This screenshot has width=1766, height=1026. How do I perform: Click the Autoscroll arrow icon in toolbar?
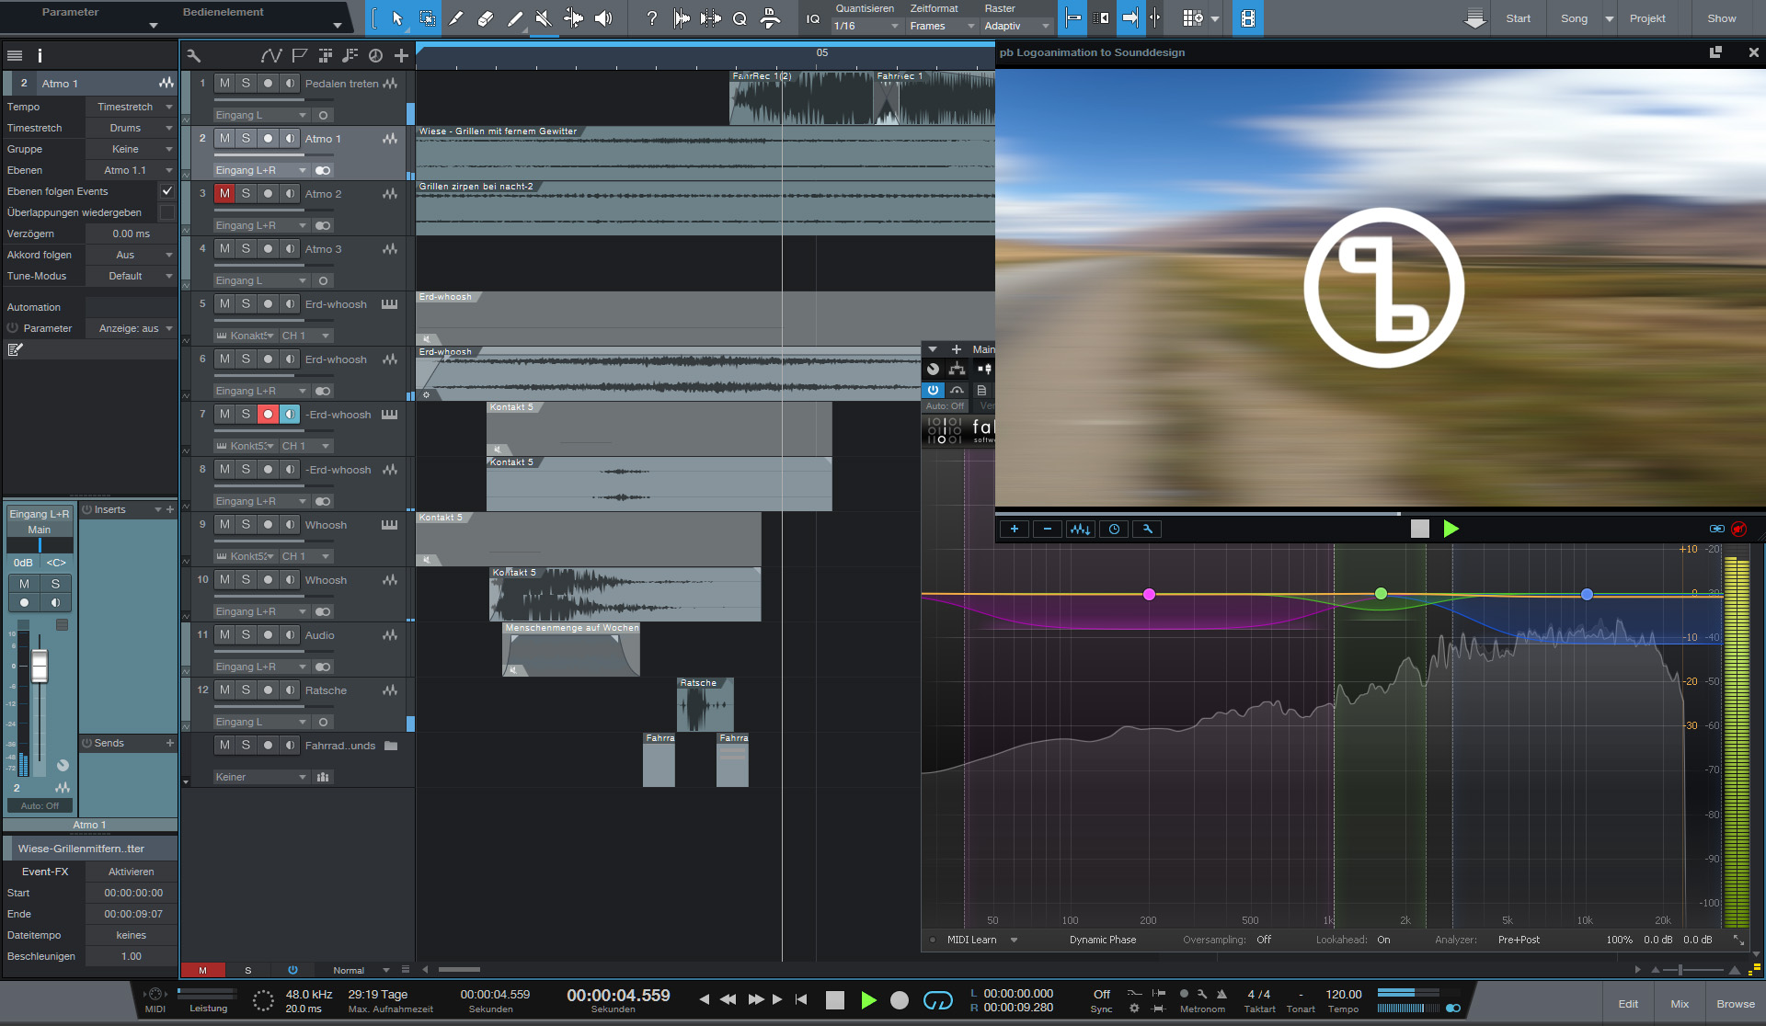coord(1130,18)
